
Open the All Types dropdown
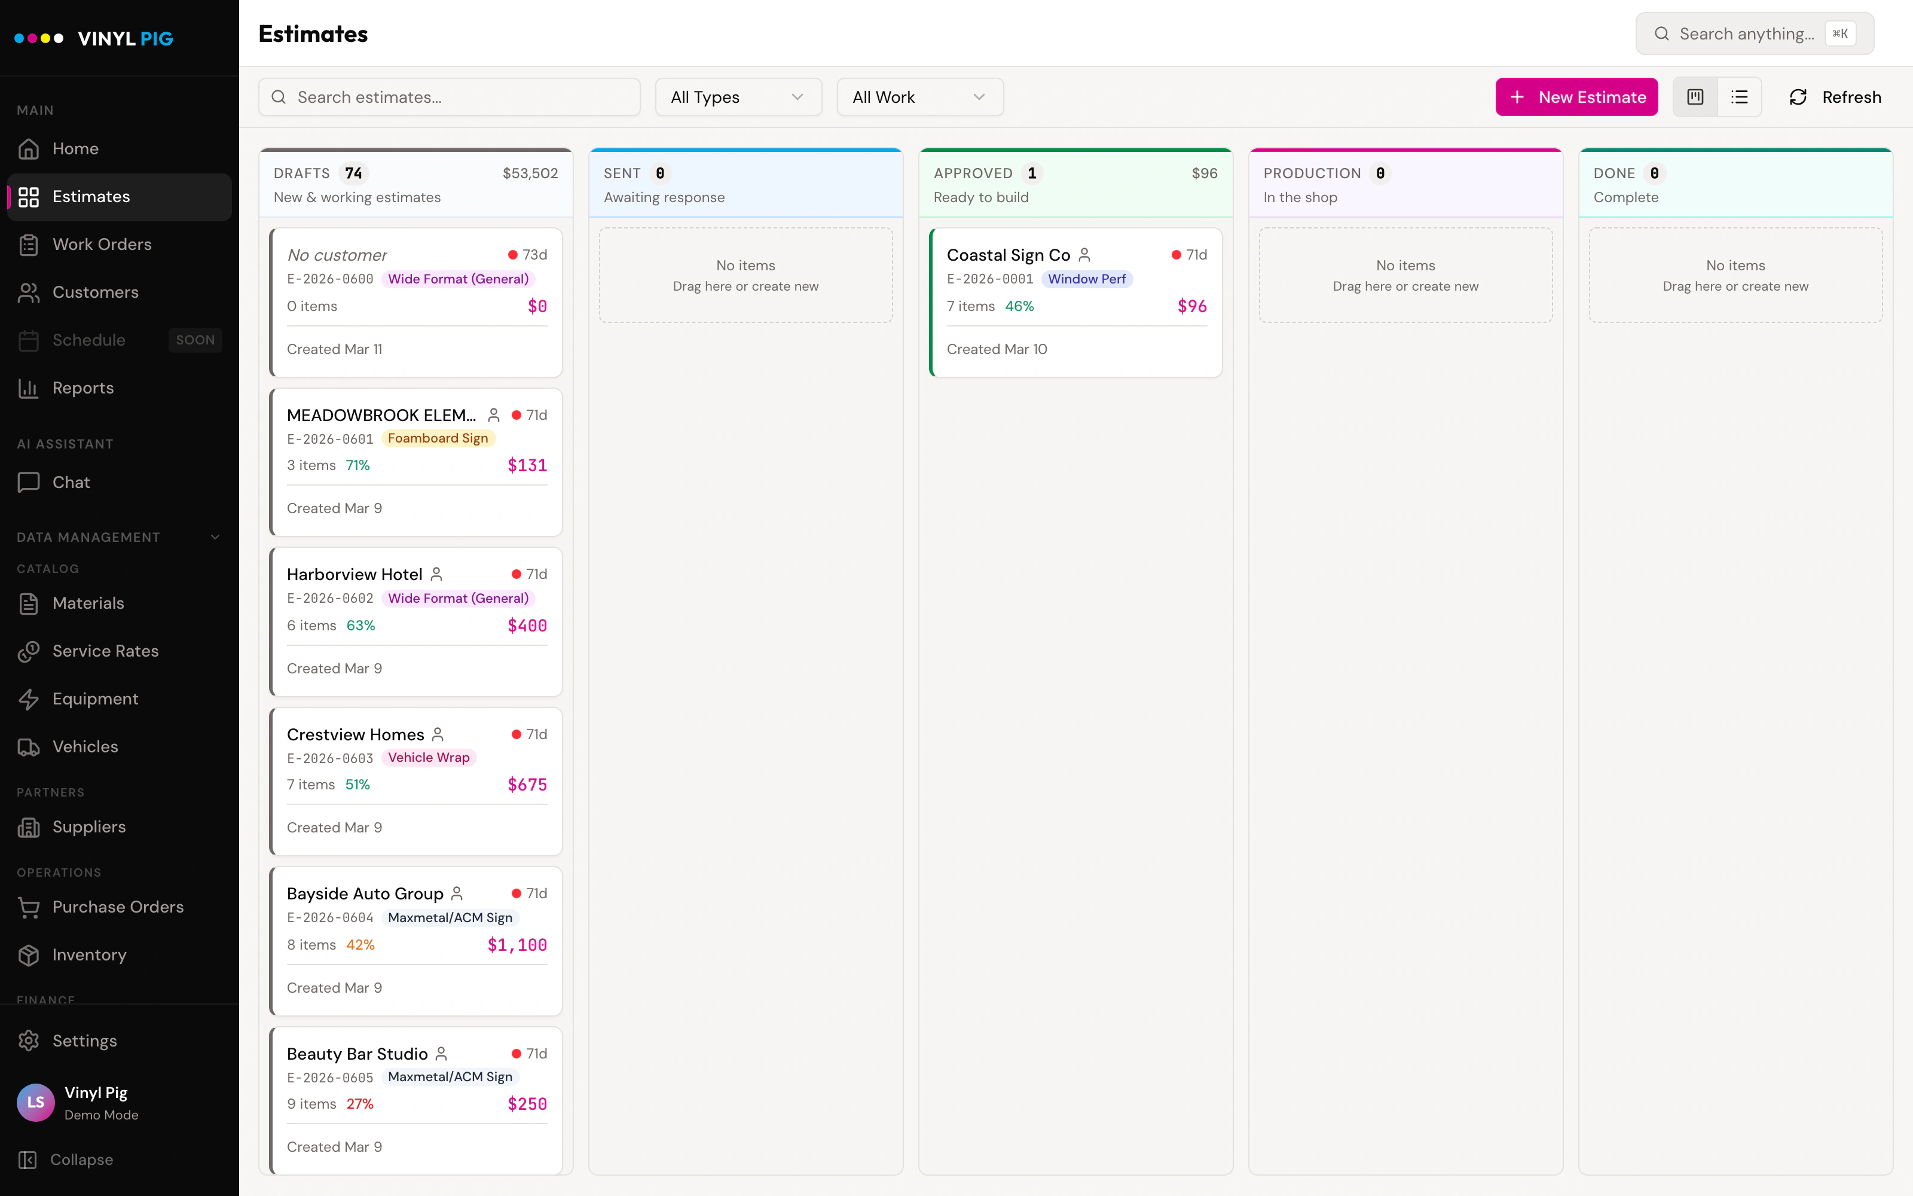738,97
